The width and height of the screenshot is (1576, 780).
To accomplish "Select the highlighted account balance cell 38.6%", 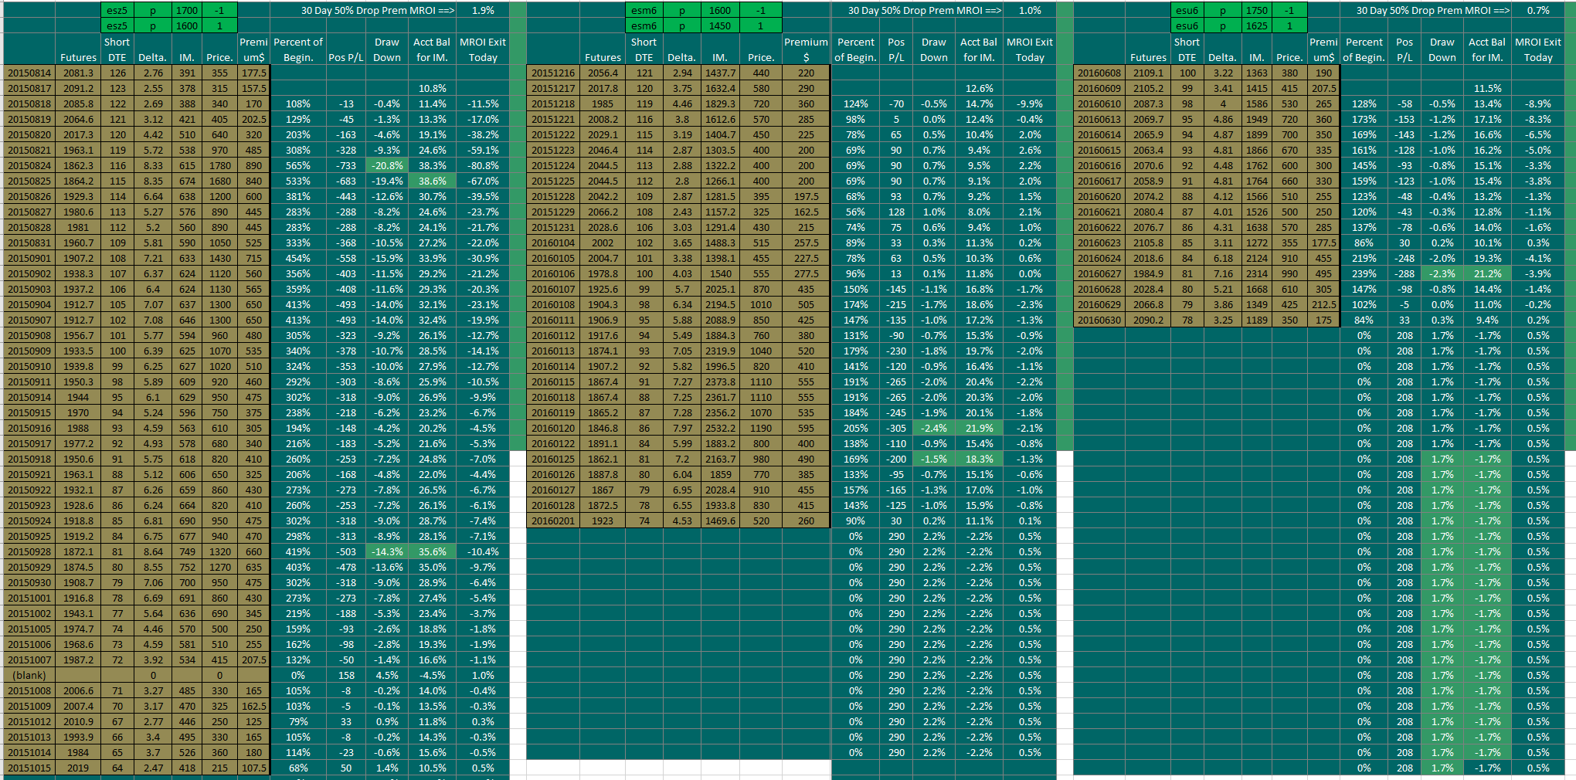I will tap(432, 181).
